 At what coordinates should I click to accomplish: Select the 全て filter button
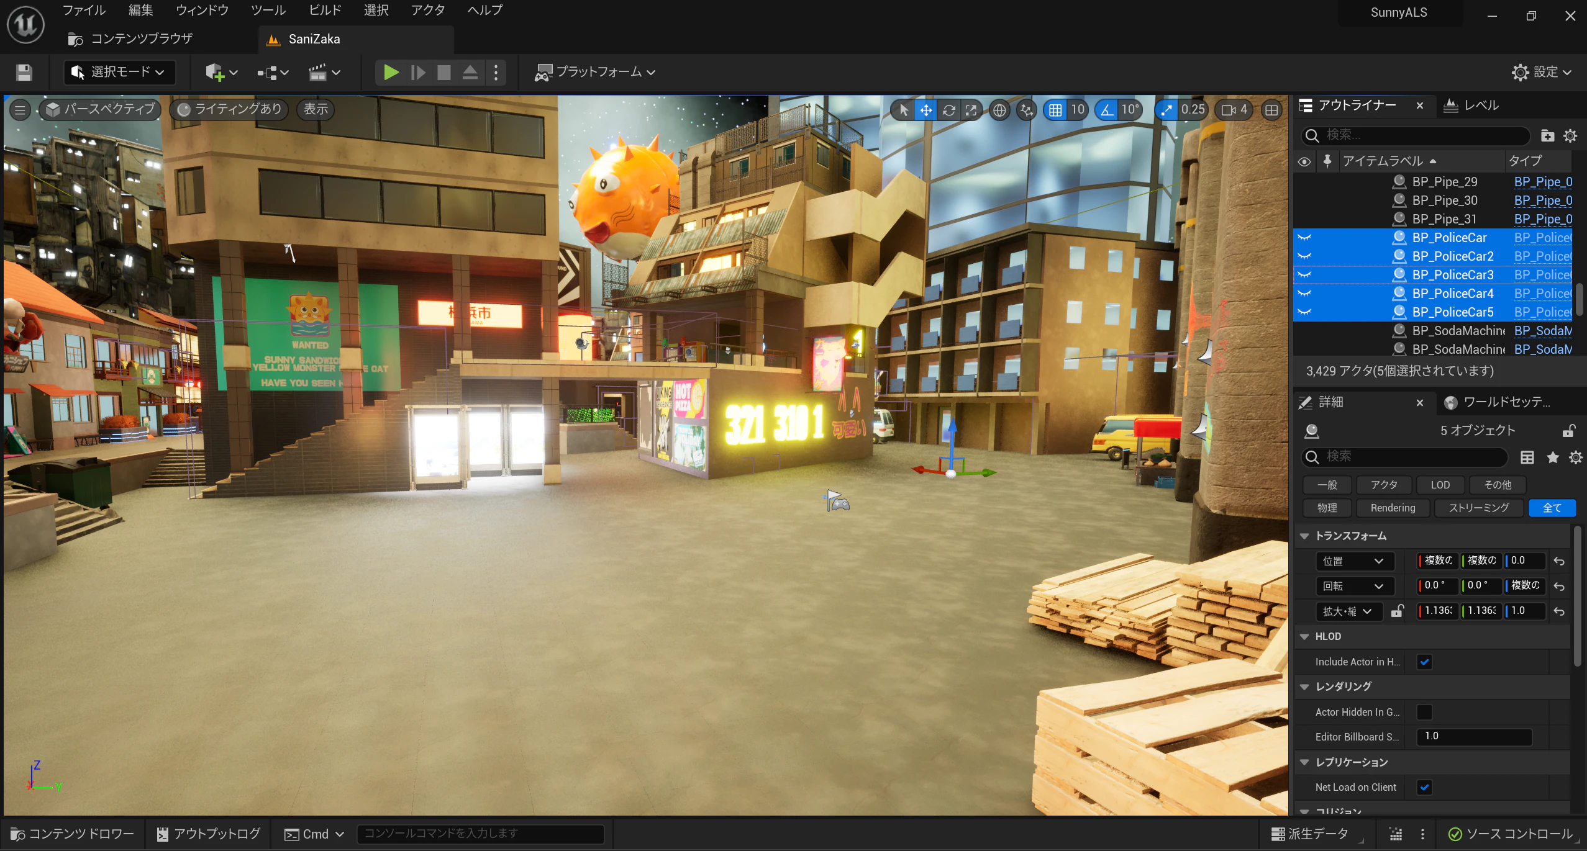(1552, 508)
